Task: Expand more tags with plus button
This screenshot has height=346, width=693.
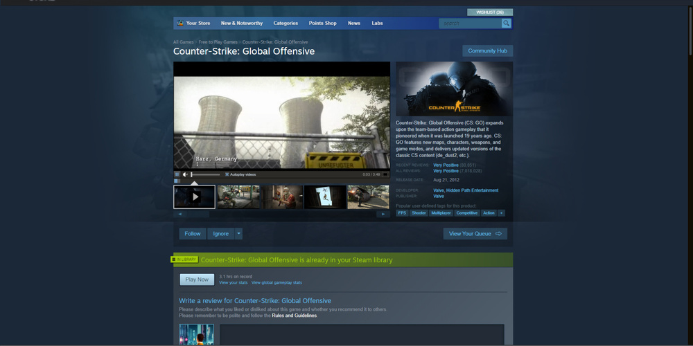Action: point(501,213)
